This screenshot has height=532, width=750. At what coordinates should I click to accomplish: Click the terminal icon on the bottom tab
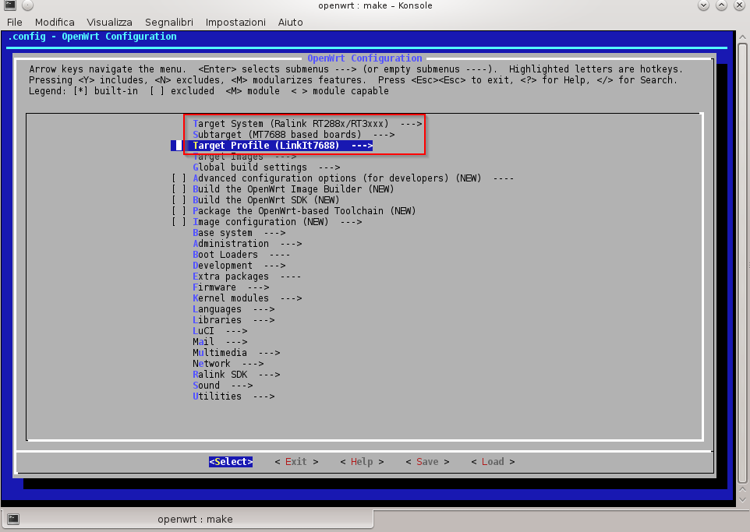[x=13, y=519]
